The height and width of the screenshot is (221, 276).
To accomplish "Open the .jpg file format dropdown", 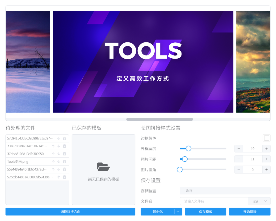I will point(259,201).
